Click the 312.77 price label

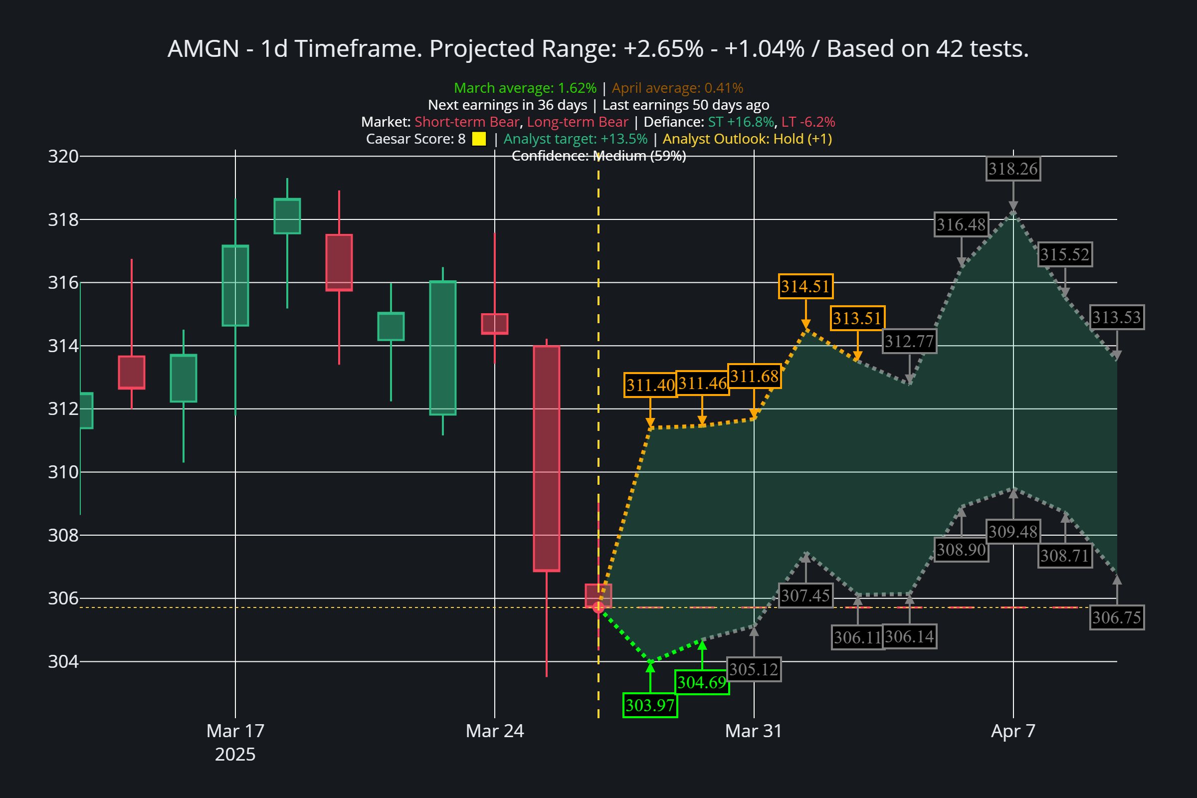909,342
